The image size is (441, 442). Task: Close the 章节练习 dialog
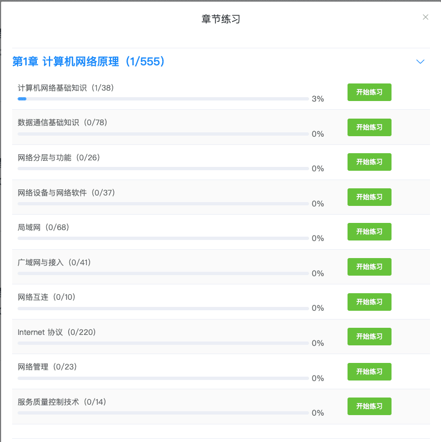(x=425, y=17)
